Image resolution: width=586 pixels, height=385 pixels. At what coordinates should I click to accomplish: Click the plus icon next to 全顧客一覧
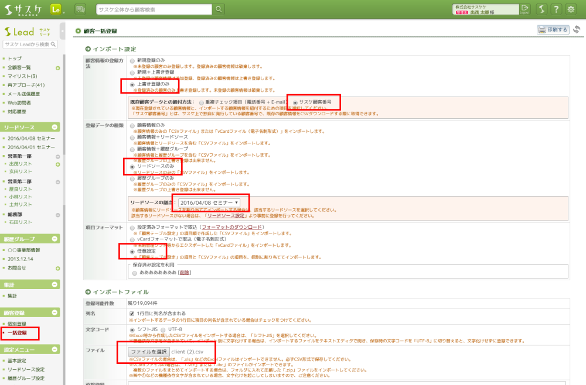tap(57, 68)
